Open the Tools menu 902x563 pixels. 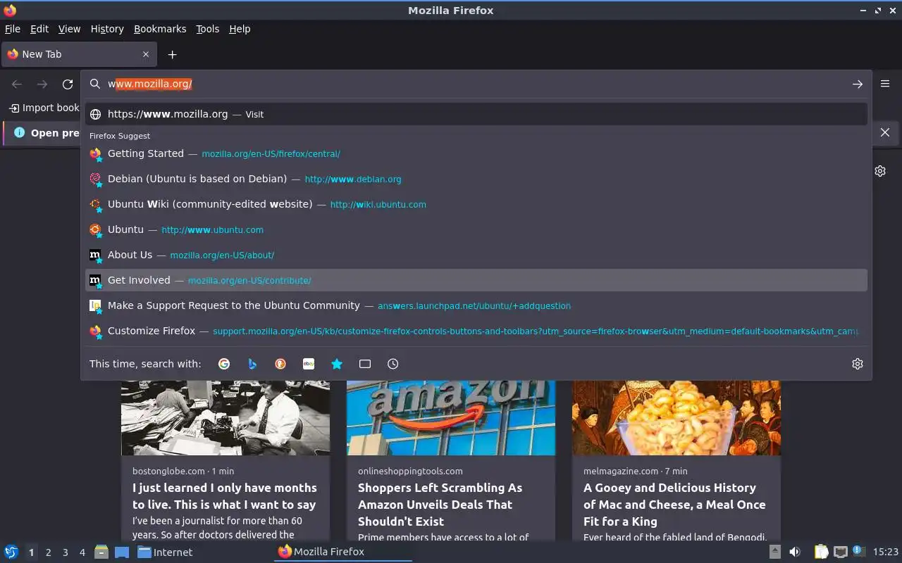[208, 29]
